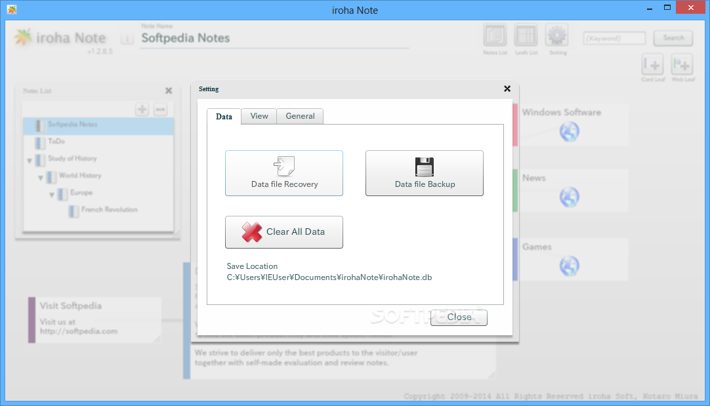Remove a note with minus button

coord(160,109)
